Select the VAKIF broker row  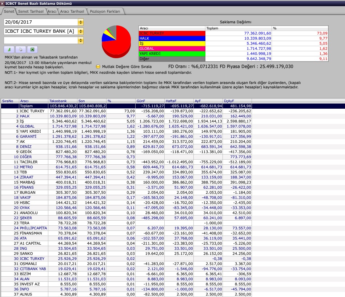click(x=126, y=197)
